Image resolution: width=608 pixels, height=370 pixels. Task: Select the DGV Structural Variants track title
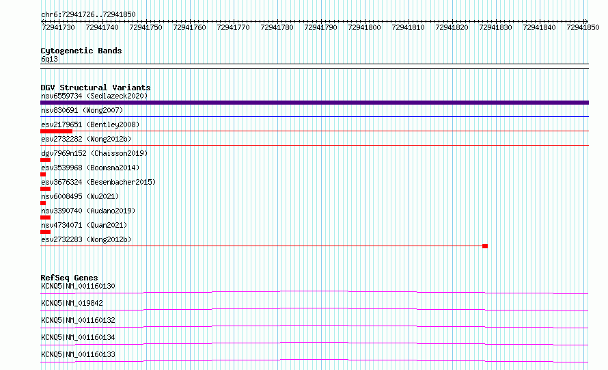pyautogui.click(x=96, y=88)
